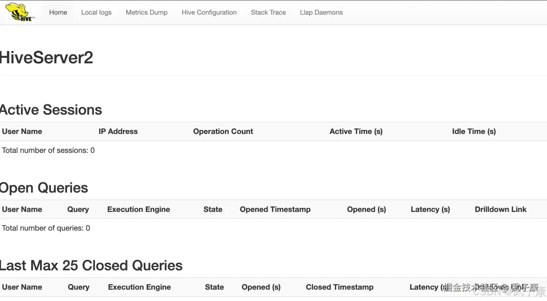Click Open Queries Opened (s) header
The image size is (547, 301).
pos(366,209)
